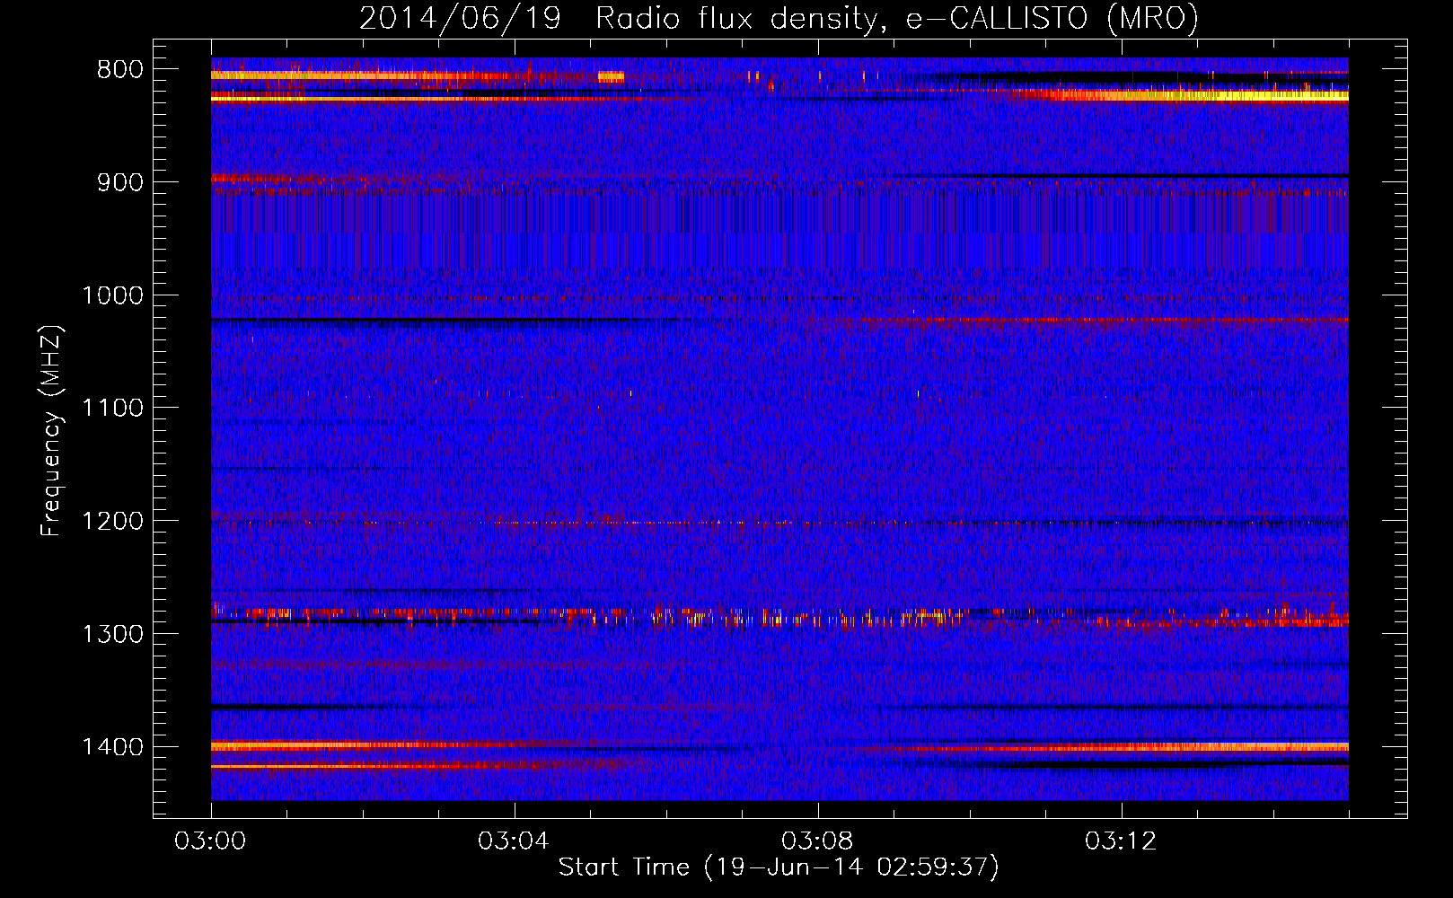This screenshot has height=898, width=1453.
Task: Click the 03:08 time axis label
Action: point(817,841)
